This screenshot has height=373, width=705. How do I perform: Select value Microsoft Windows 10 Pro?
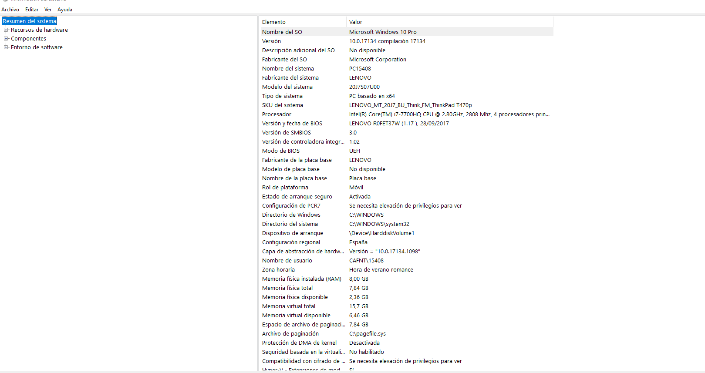coord(383,32)
